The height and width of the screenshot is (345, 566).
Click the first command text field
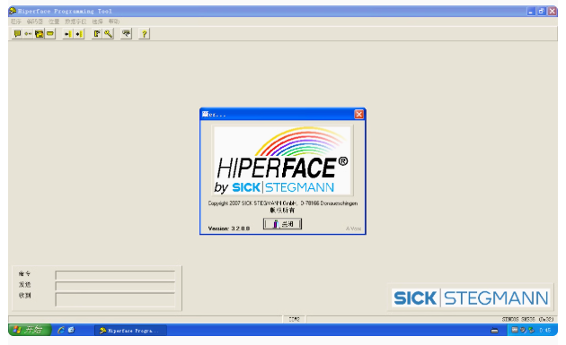tap(115, 275)
